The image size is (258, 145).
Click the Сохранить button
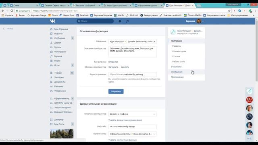click(x=116, y=91)
